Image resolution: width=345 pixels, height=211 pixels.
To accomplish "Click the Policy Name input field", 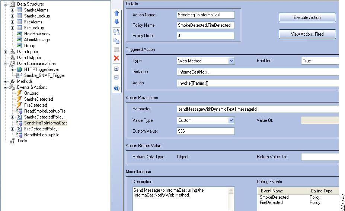I will [x=206, y=25].
